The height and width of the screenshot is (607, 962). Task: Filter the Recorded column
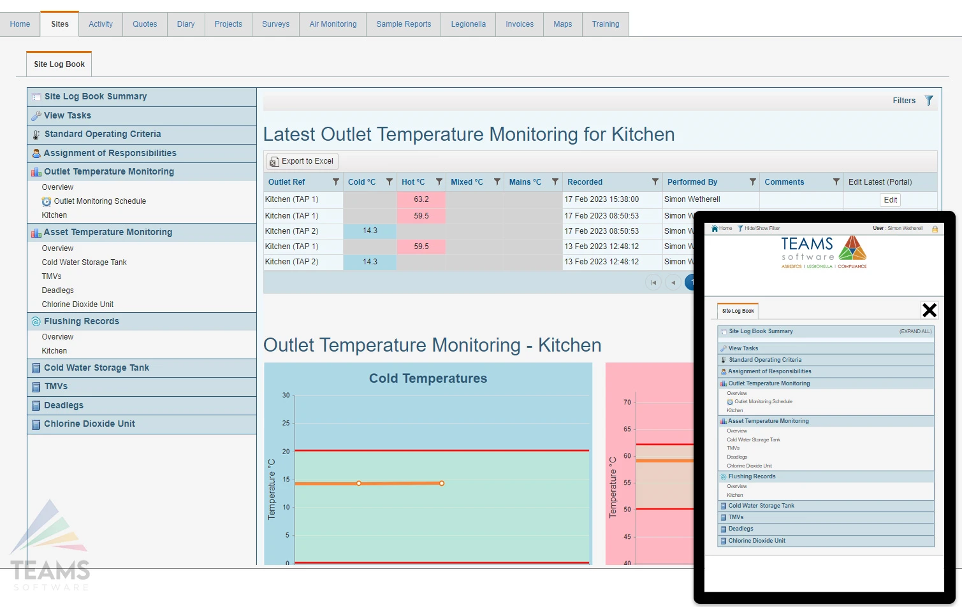pyautogui.click(x=655, y=182)
